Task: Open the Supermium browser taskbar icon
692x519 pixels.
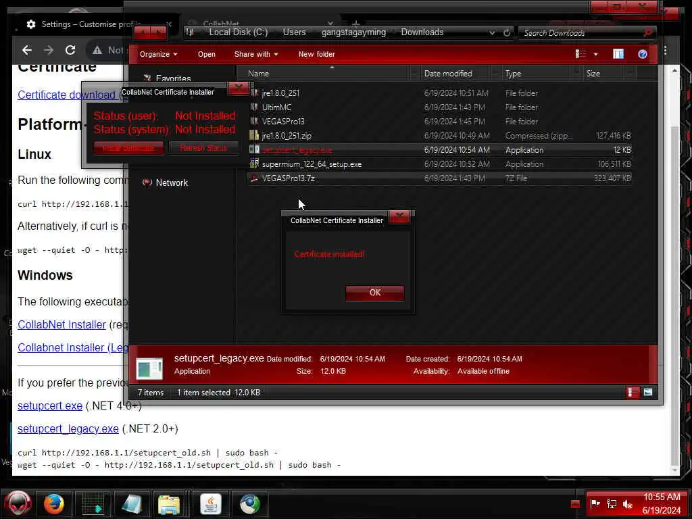Action: (250, 503)
